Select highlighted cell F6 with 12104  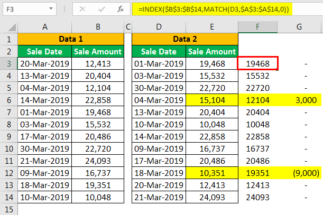[x=257, y=100]
